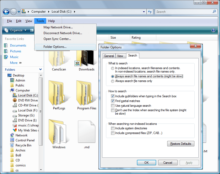Image resolution: width=220 pixels, height=174 pixels.
Task: Toggle Include subfolders when typing checkbox
Action: pos(113,96)
